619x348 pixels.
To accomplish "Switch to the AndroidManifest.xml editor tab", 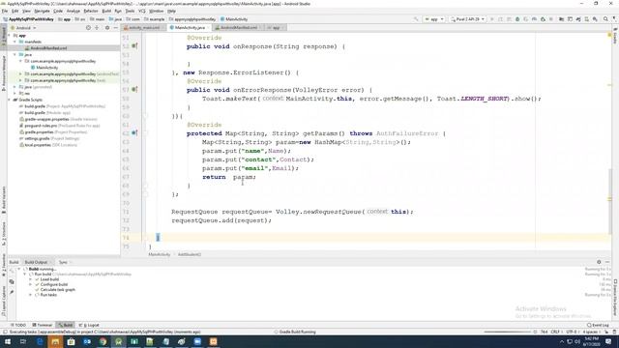I will tap(239, 28).
